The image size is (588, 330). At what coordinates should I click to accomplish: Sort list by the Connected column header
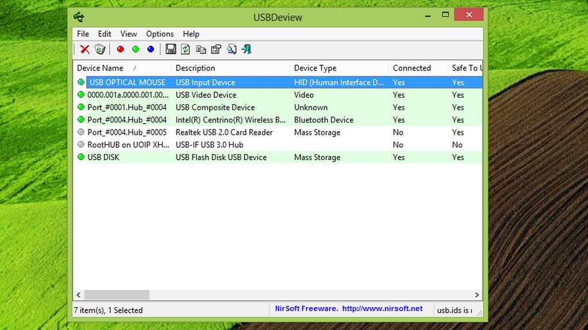click(x=412, y=68)
